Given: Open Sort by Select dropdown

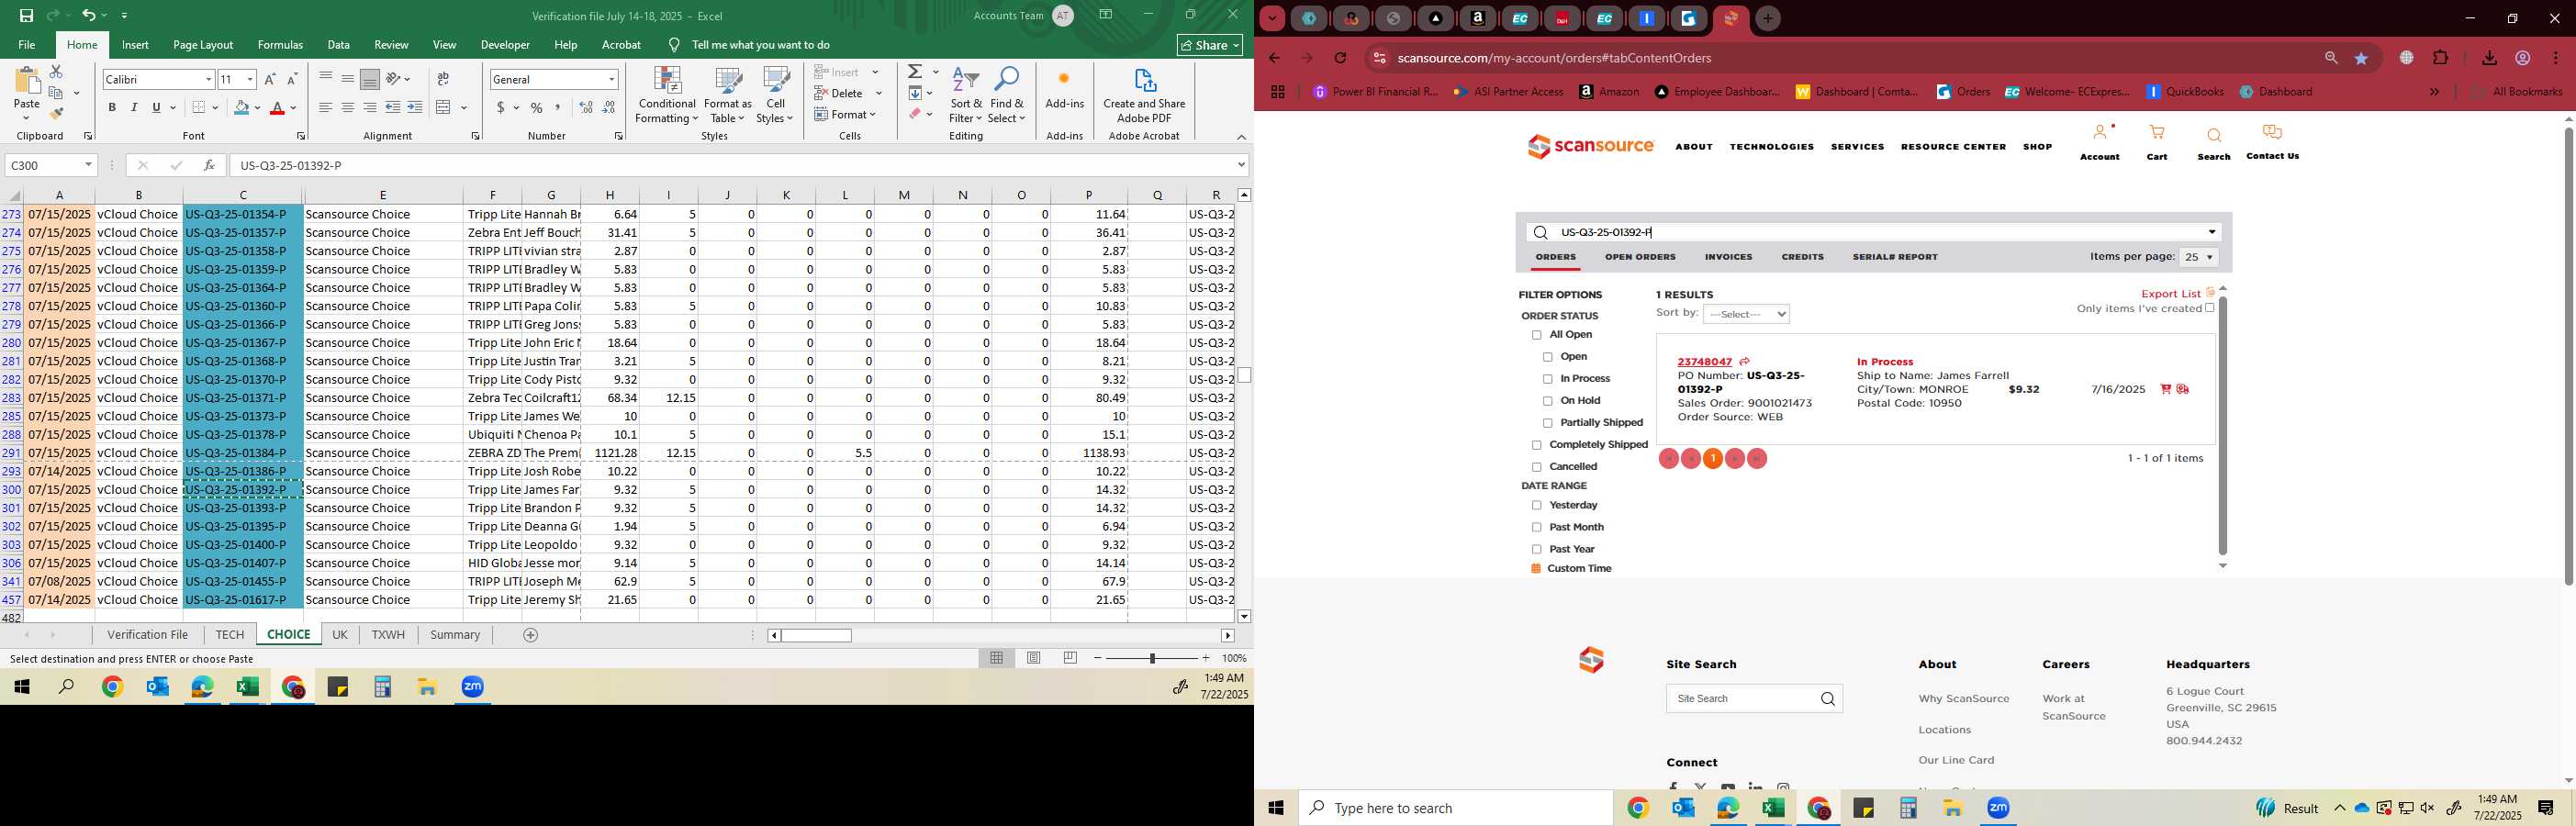Looking at the screenshot, I should [x=1746, y=314].
